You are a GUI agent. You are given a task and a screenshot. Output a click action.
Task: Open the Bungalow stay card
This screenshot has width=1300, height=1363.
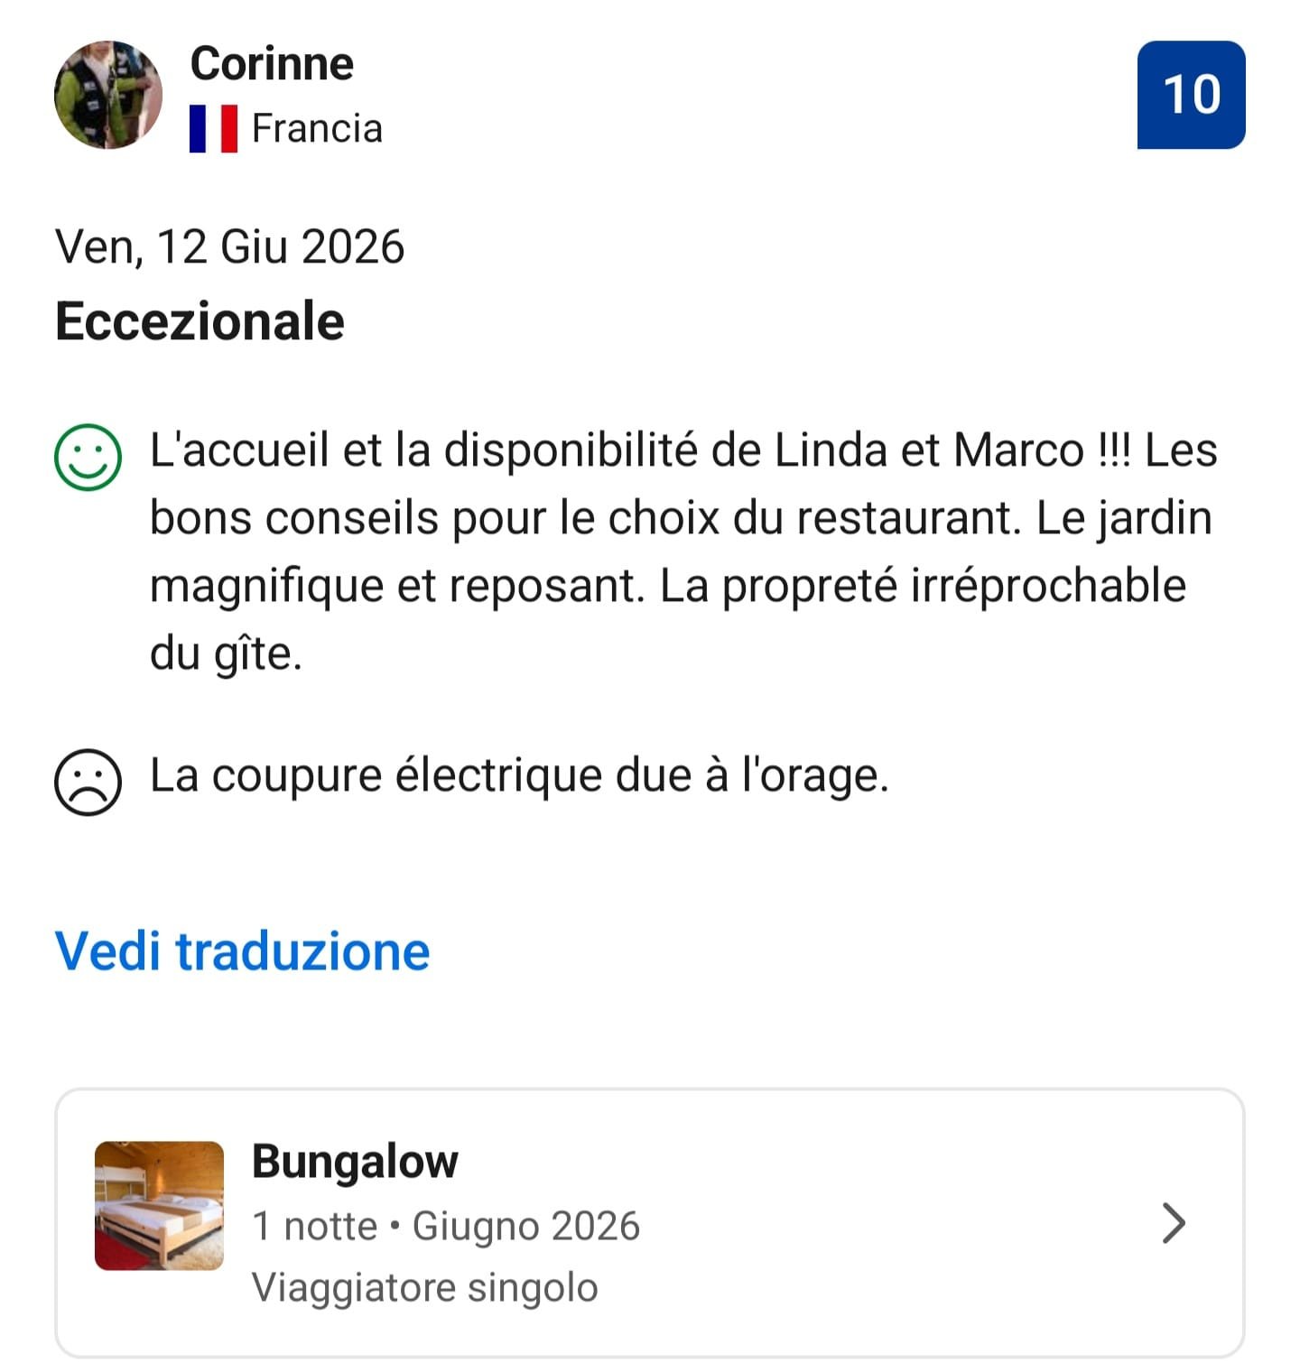tap(650, 1223)
